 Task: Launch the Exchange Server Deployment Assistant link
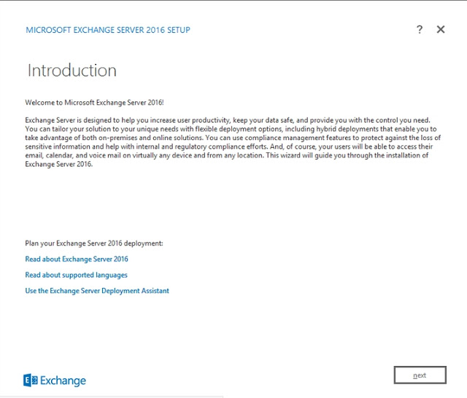click(97, 291)
